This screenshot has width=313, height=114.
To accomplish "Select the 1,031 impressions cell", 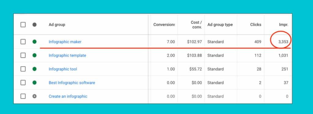I will point(283,55).
